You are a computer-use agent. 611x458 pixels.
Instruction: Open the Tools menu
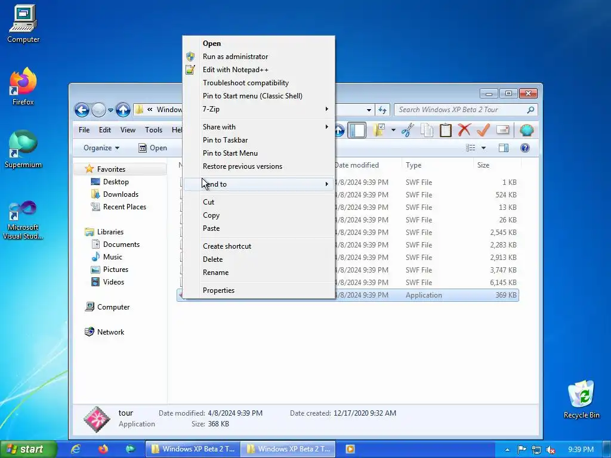(153, 129)
